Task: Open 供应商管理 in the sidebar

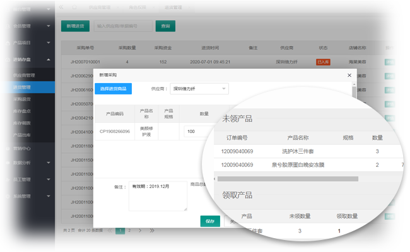Action: tap(24, 75)
